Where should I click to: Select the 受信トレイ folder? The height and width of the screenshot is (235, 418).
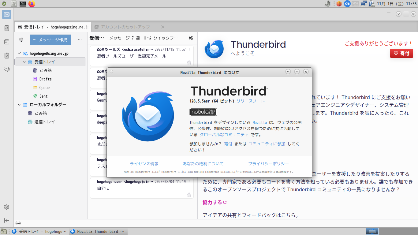pos(50,62)
